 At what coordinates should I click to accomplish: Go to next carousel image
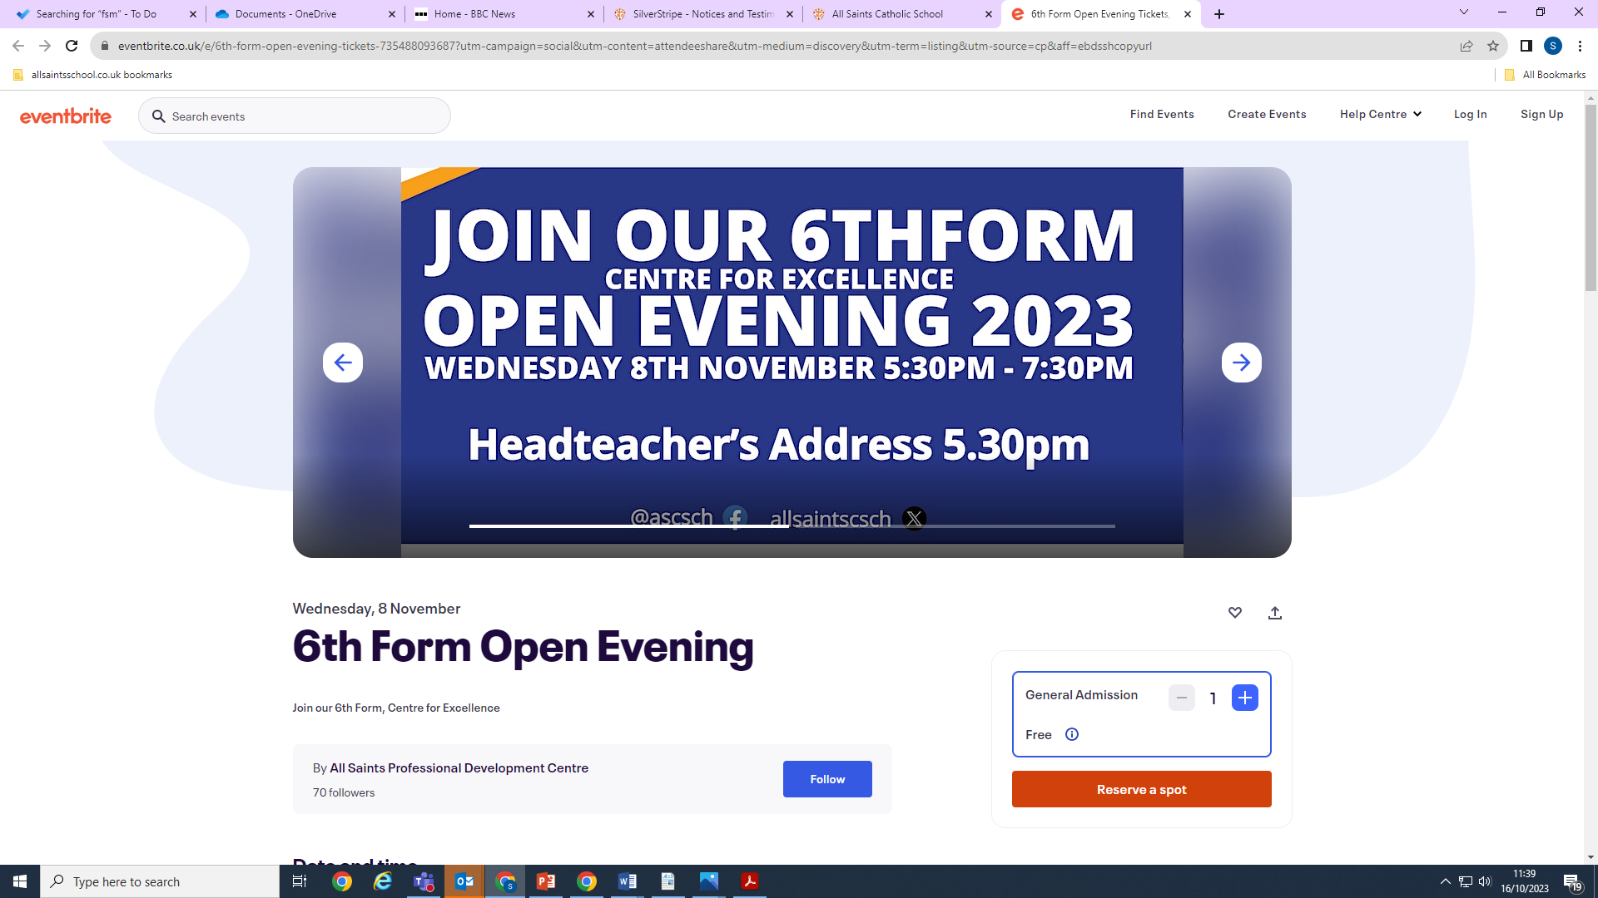pyautogui.click(x=1241, y=363)
